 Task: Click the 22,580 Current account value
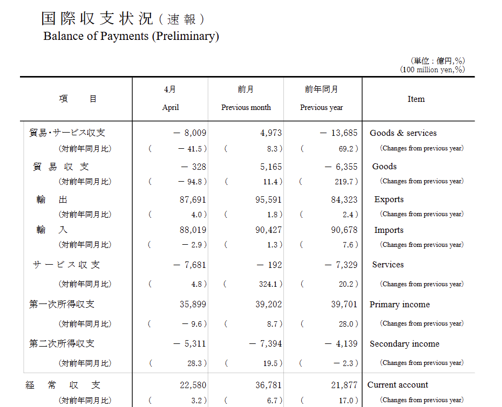[x=193, y=384]
